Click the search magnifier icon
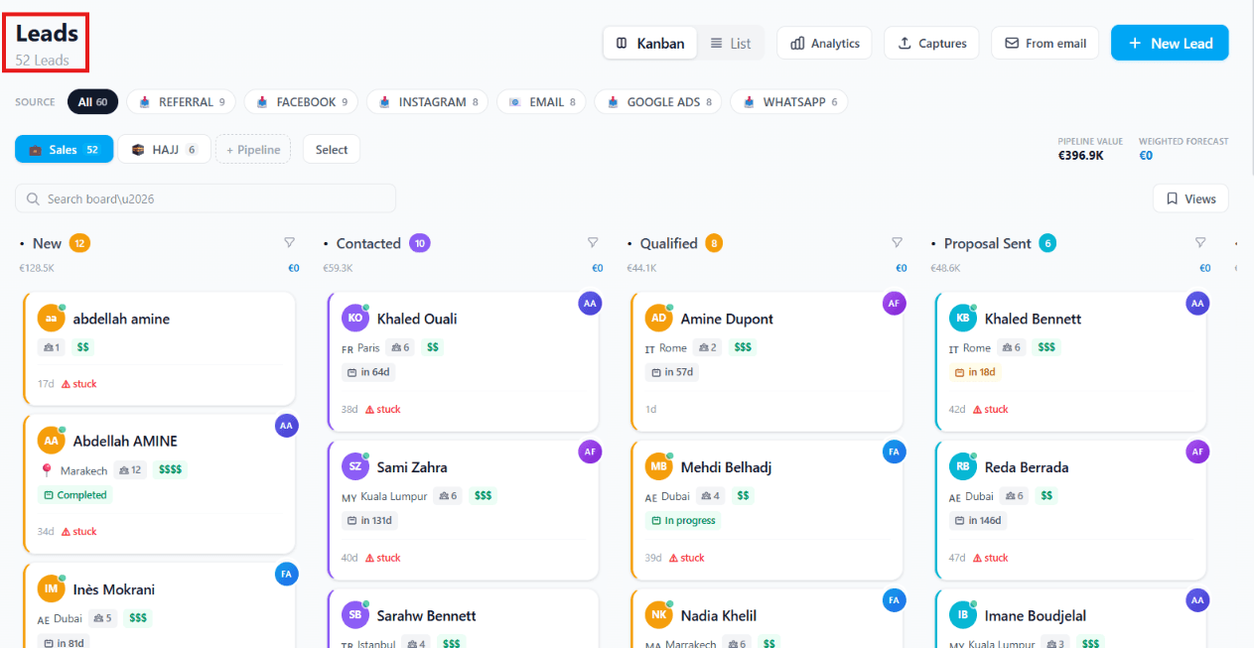The image size is (1254, 648). click(34, 199)
